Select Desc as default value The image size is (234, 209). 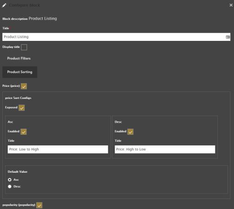click(10, 187)
